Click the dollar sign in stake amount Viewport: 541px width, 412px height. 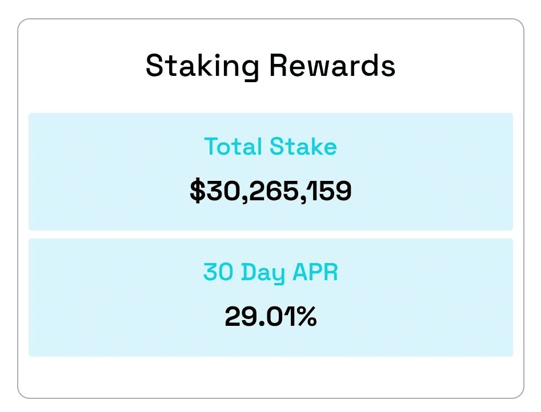tap(198, 191)
